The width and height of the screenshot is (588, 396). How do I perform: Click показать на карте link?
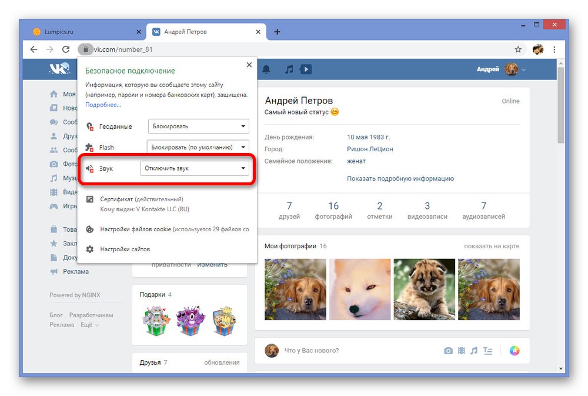tap(492, 246)
